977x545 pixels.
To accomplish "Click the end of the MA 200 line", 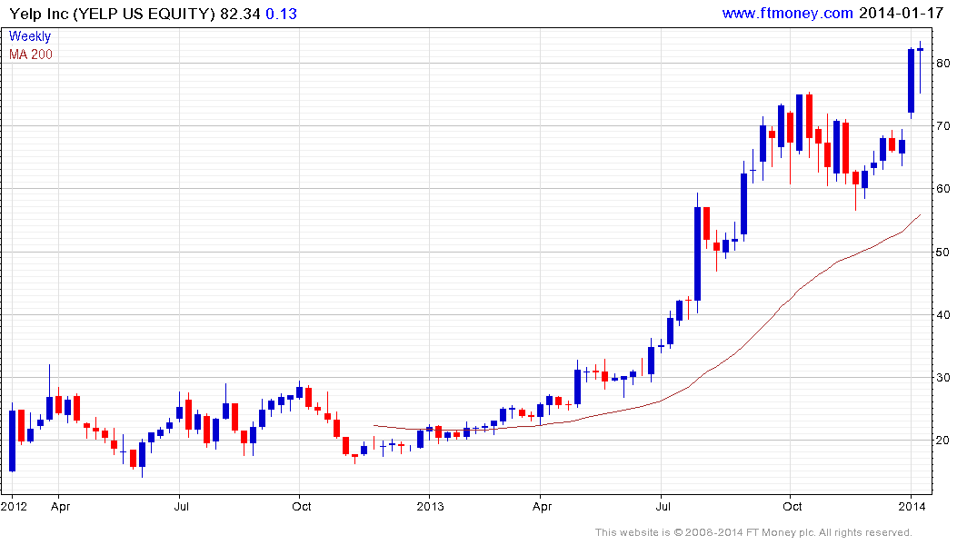I will coord(920,215).
